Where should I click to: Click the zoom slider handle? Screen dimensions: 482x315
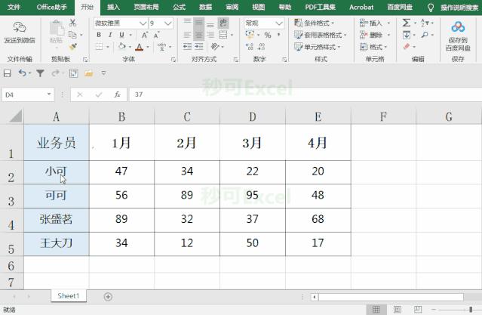click(471, 310)
